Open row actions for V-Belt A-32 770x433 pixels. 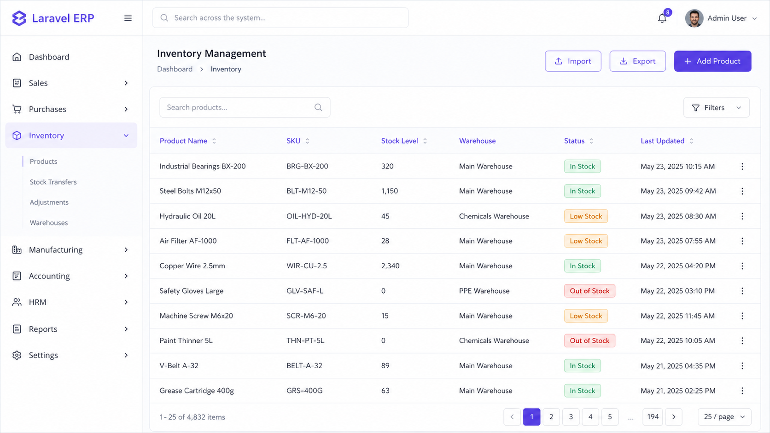pos(742,365)
